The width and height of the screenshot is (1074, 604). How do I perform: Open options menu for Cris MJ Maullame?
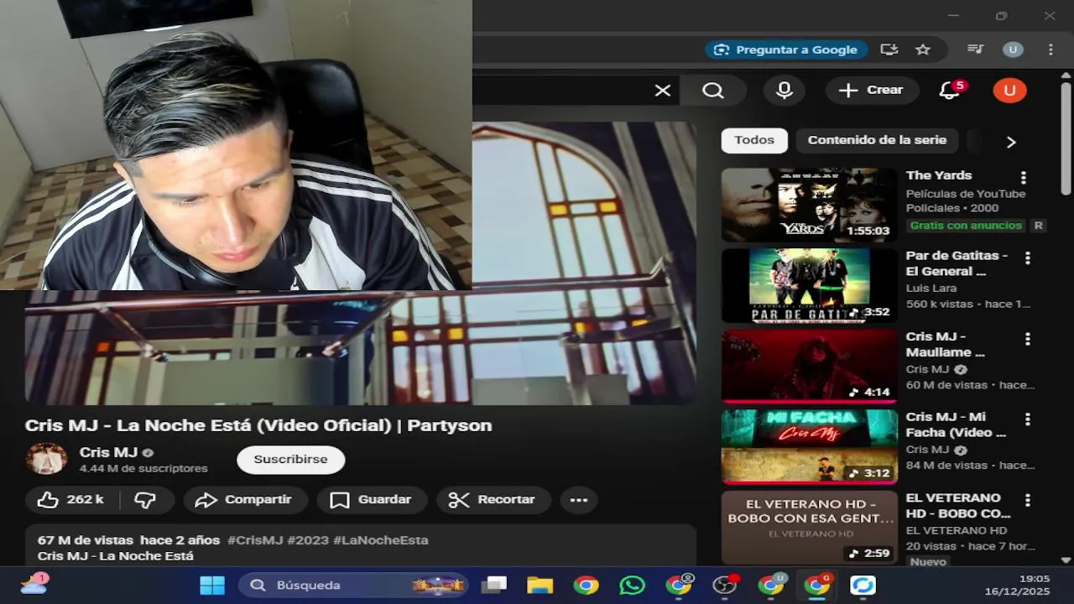1027,339
